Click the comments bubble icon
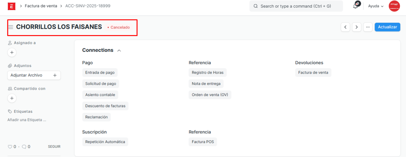The width and height of the screenshot is (406, 157). point(24,147)
